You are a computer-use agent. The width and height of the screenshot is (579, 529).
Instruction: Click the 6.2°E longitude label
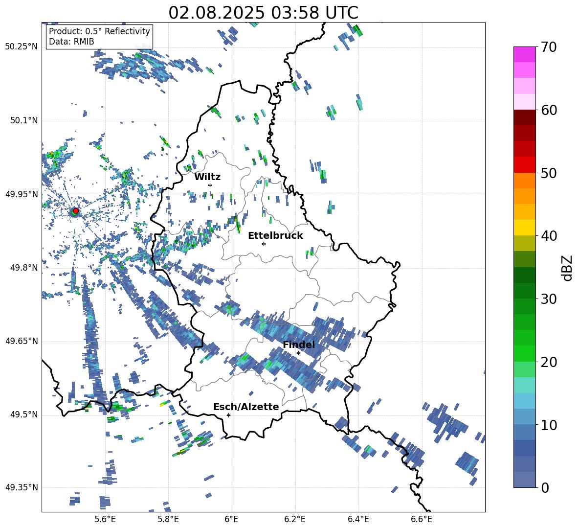(295, 519)
